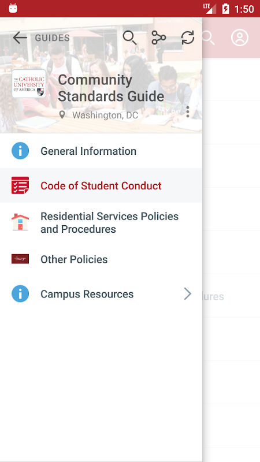Viewport: 260px width, 462px height.
Task: Expand Campus Resources with the chevron arrow
Action: pyautogui.click(x=188, y=294)
